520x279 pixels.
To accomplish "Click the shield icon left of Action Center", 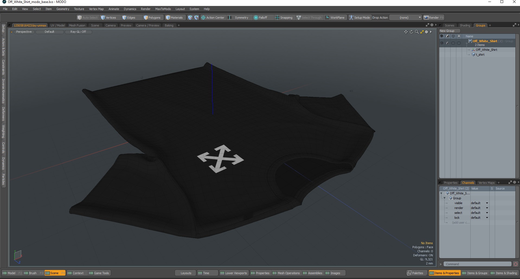I will click(x=190, y=18).
